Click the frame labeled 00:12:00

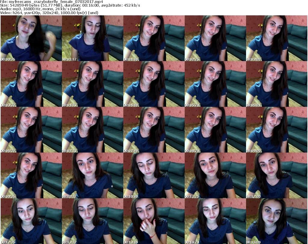tap(277, 175)
